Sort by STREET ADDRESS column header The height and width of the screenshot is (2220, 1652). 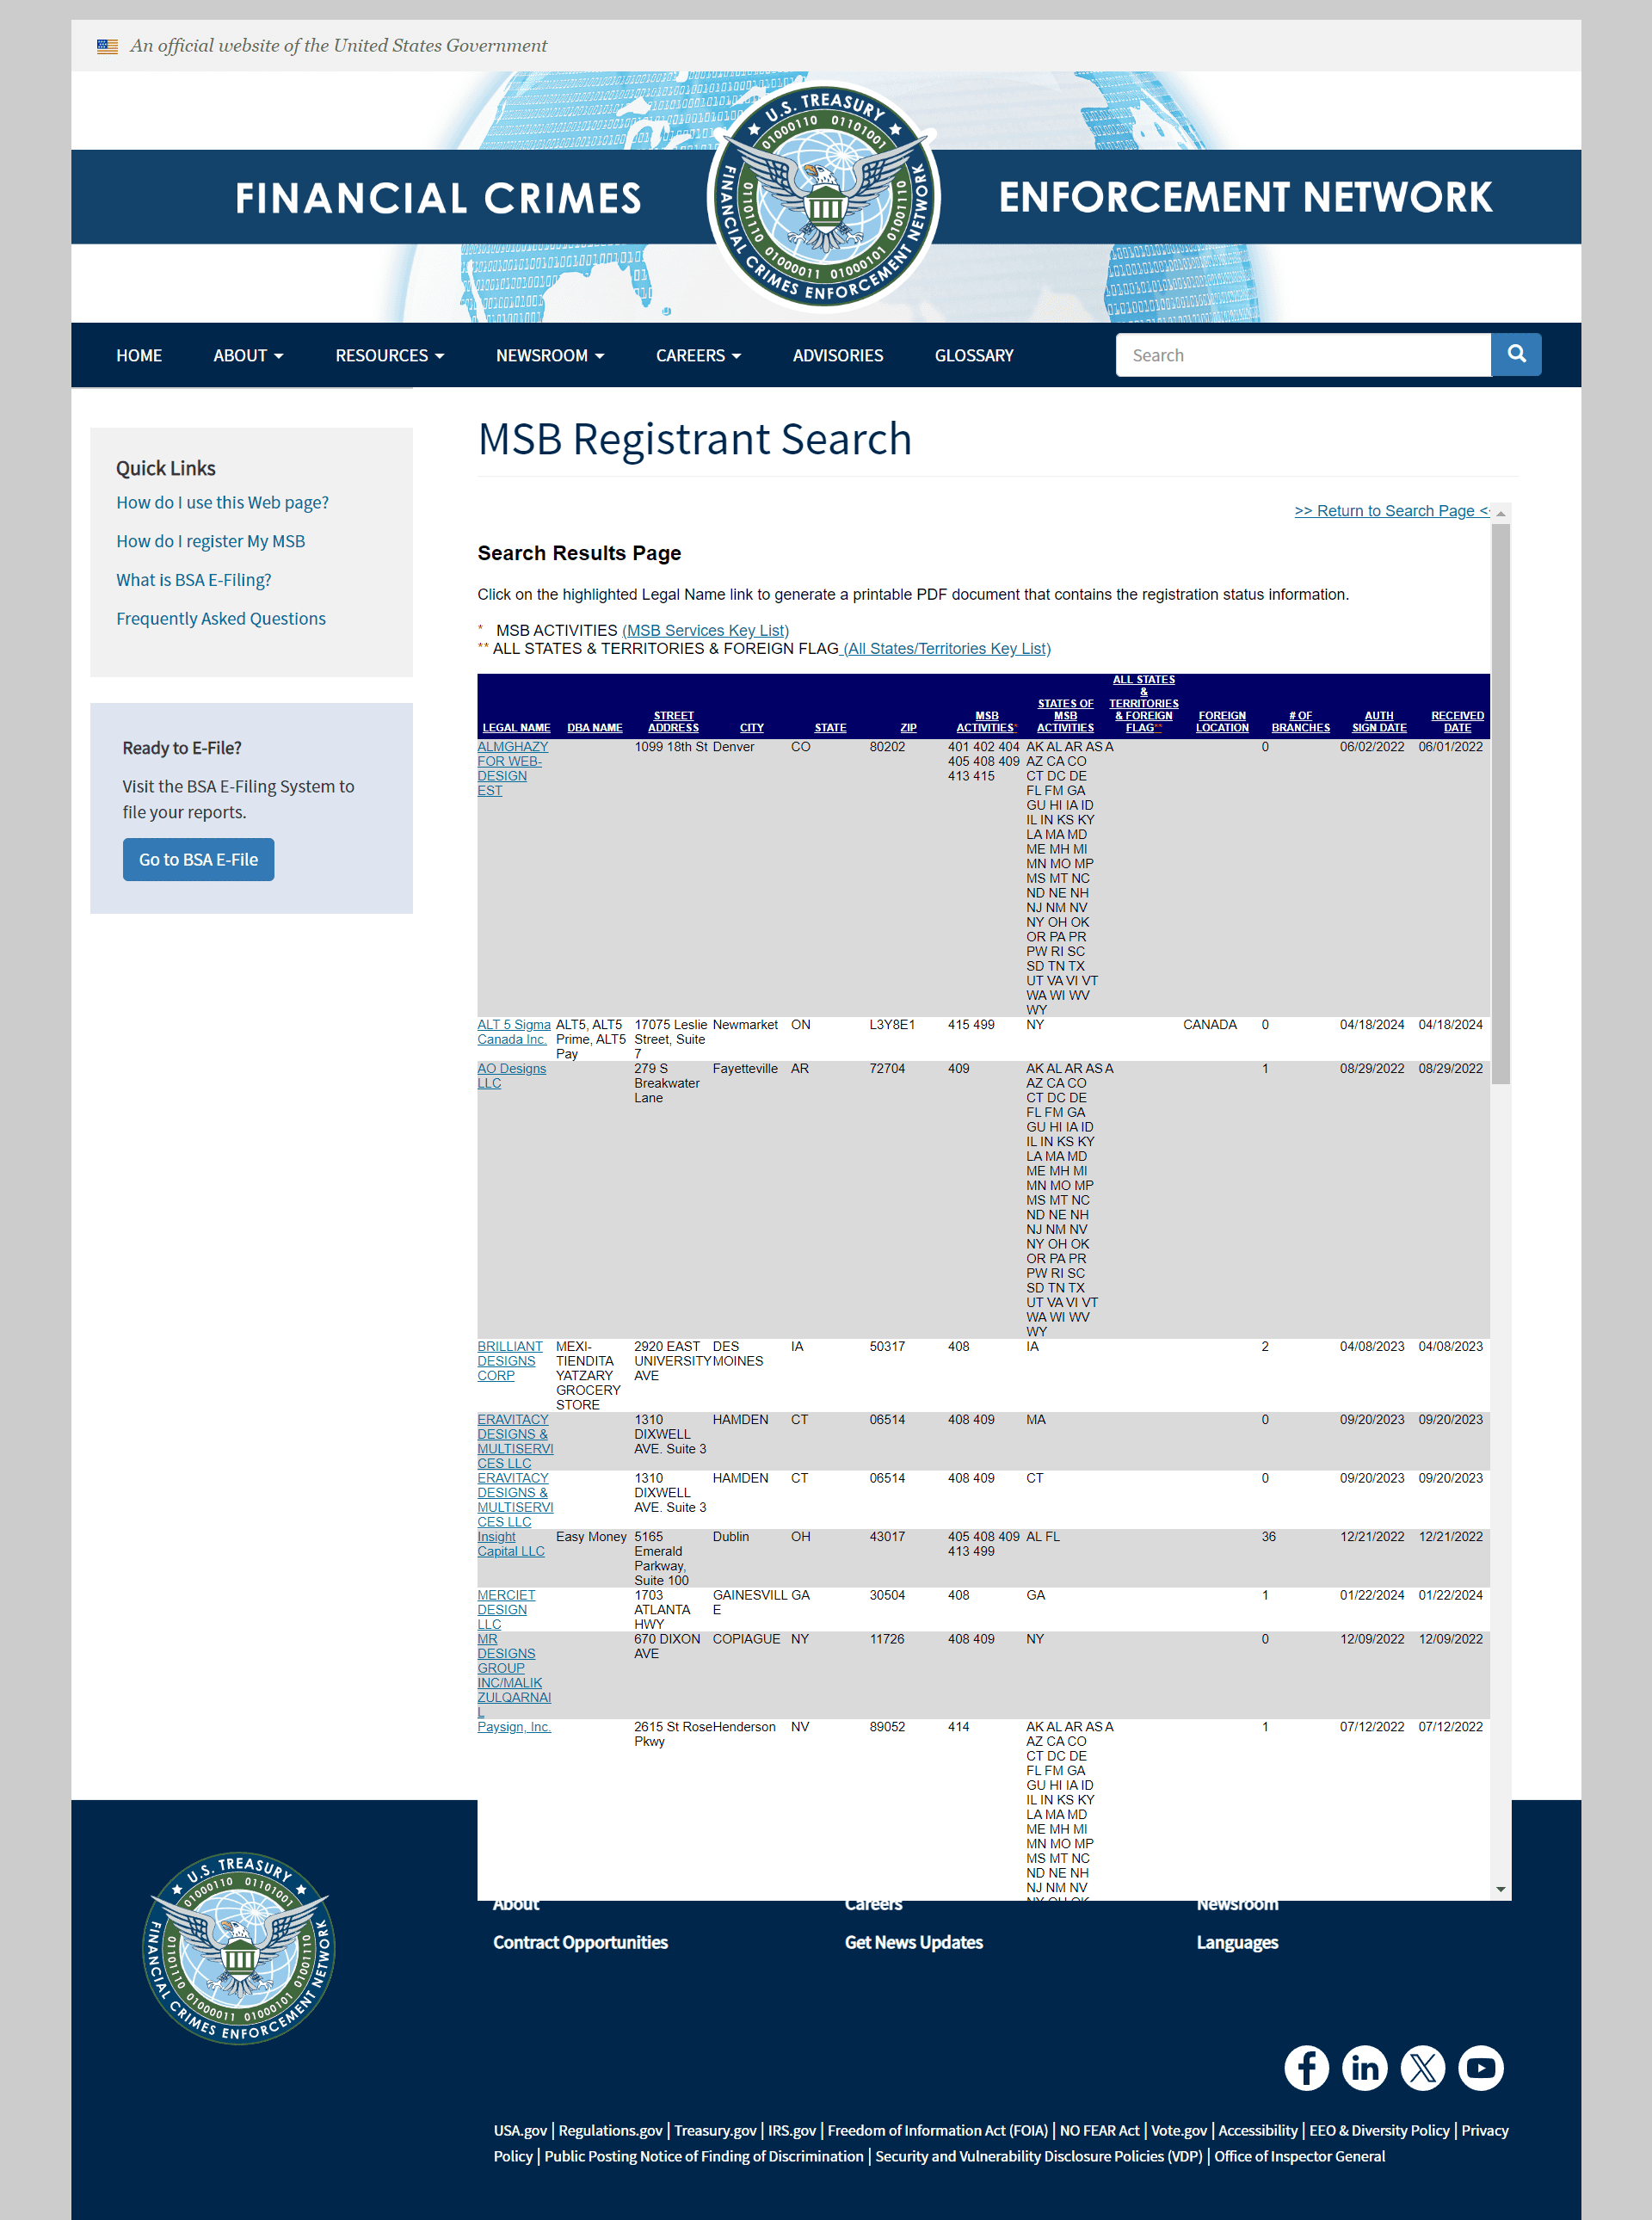pos(673,721)
